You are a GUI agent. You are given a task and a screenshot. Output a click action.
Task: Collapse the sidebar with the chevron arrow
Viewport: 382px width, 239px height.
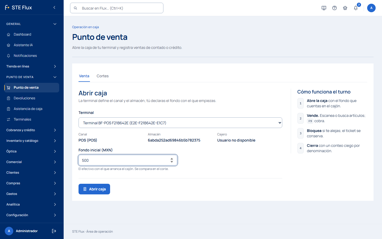[54, 7]
